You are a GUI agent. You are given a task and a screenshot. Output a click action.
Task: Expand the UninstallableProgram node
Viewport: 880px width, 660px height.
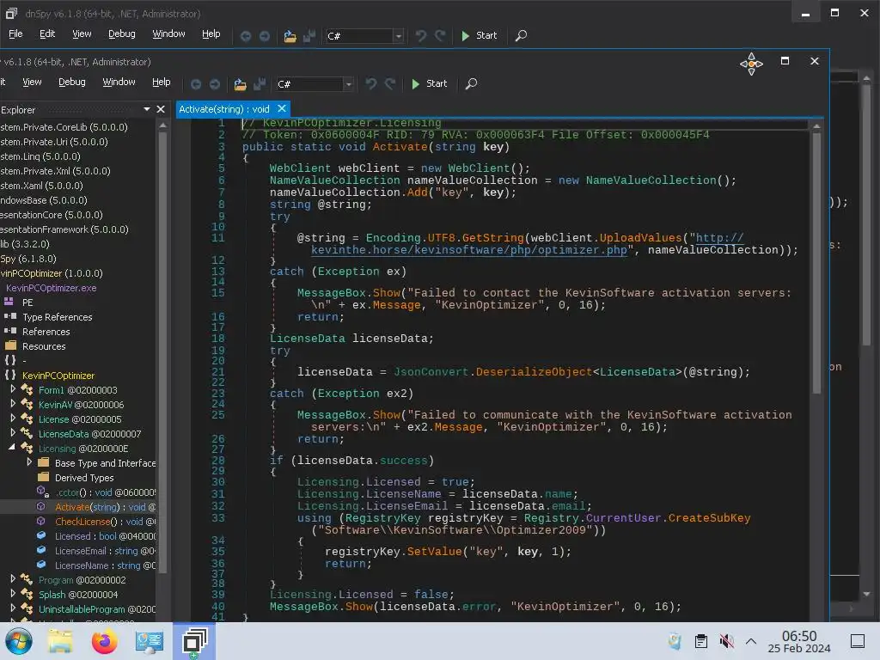[13, 608]
